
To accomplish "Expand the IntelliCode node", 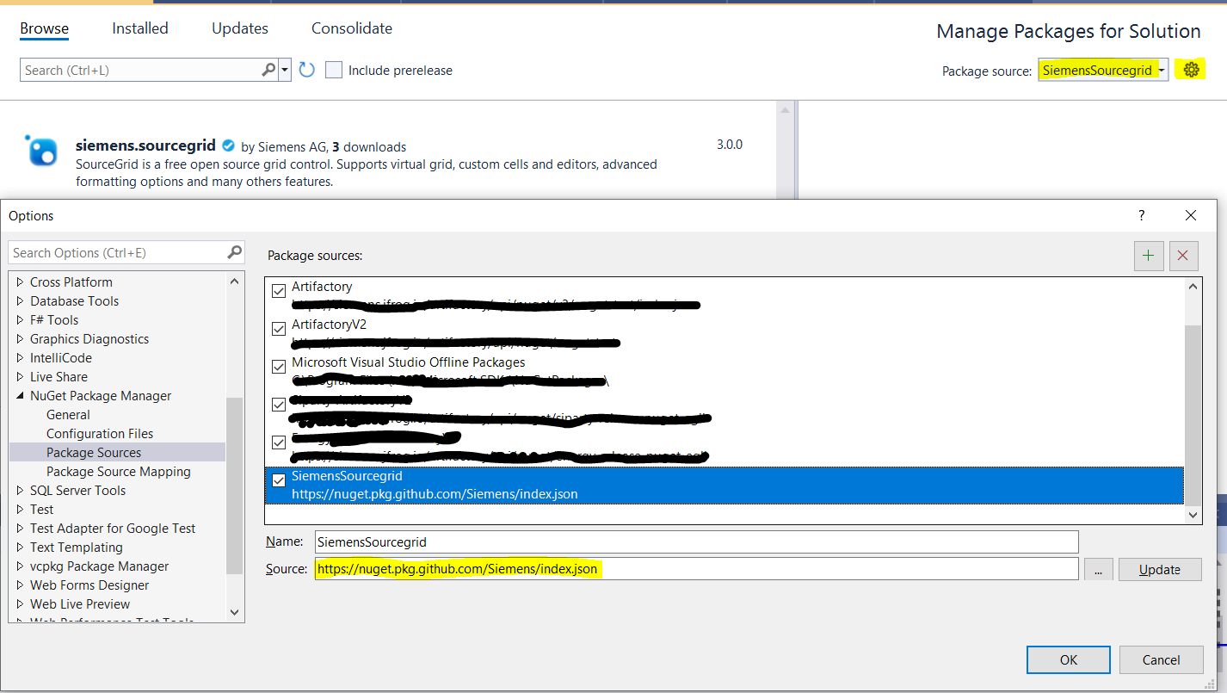I will pyautogui.click(x=21, y=358).
